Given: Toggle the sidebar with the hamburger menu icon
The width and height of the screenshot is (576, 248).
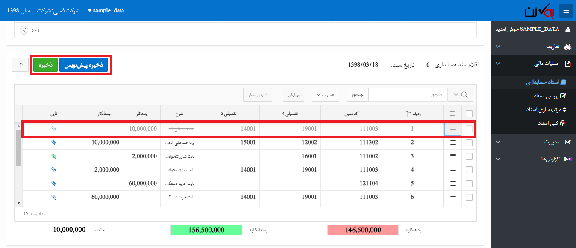Looking at the screenshot, I should pyautogui.click(x=566, y=11).
